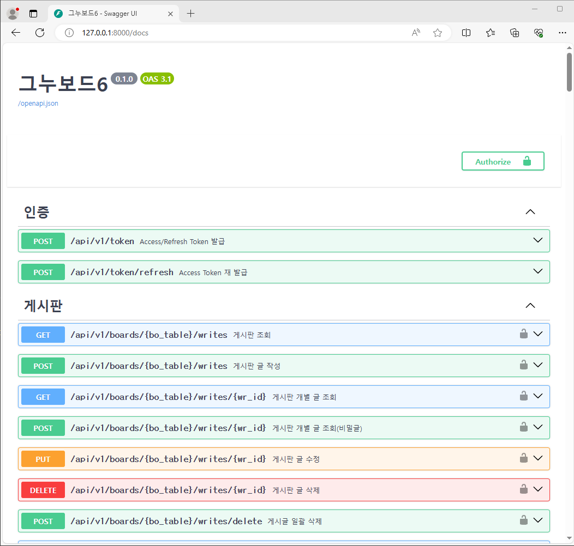The image size is (574, 546).
Task: Click the lock icon on DELETE writes row
Action: click(x=523, y=489)
